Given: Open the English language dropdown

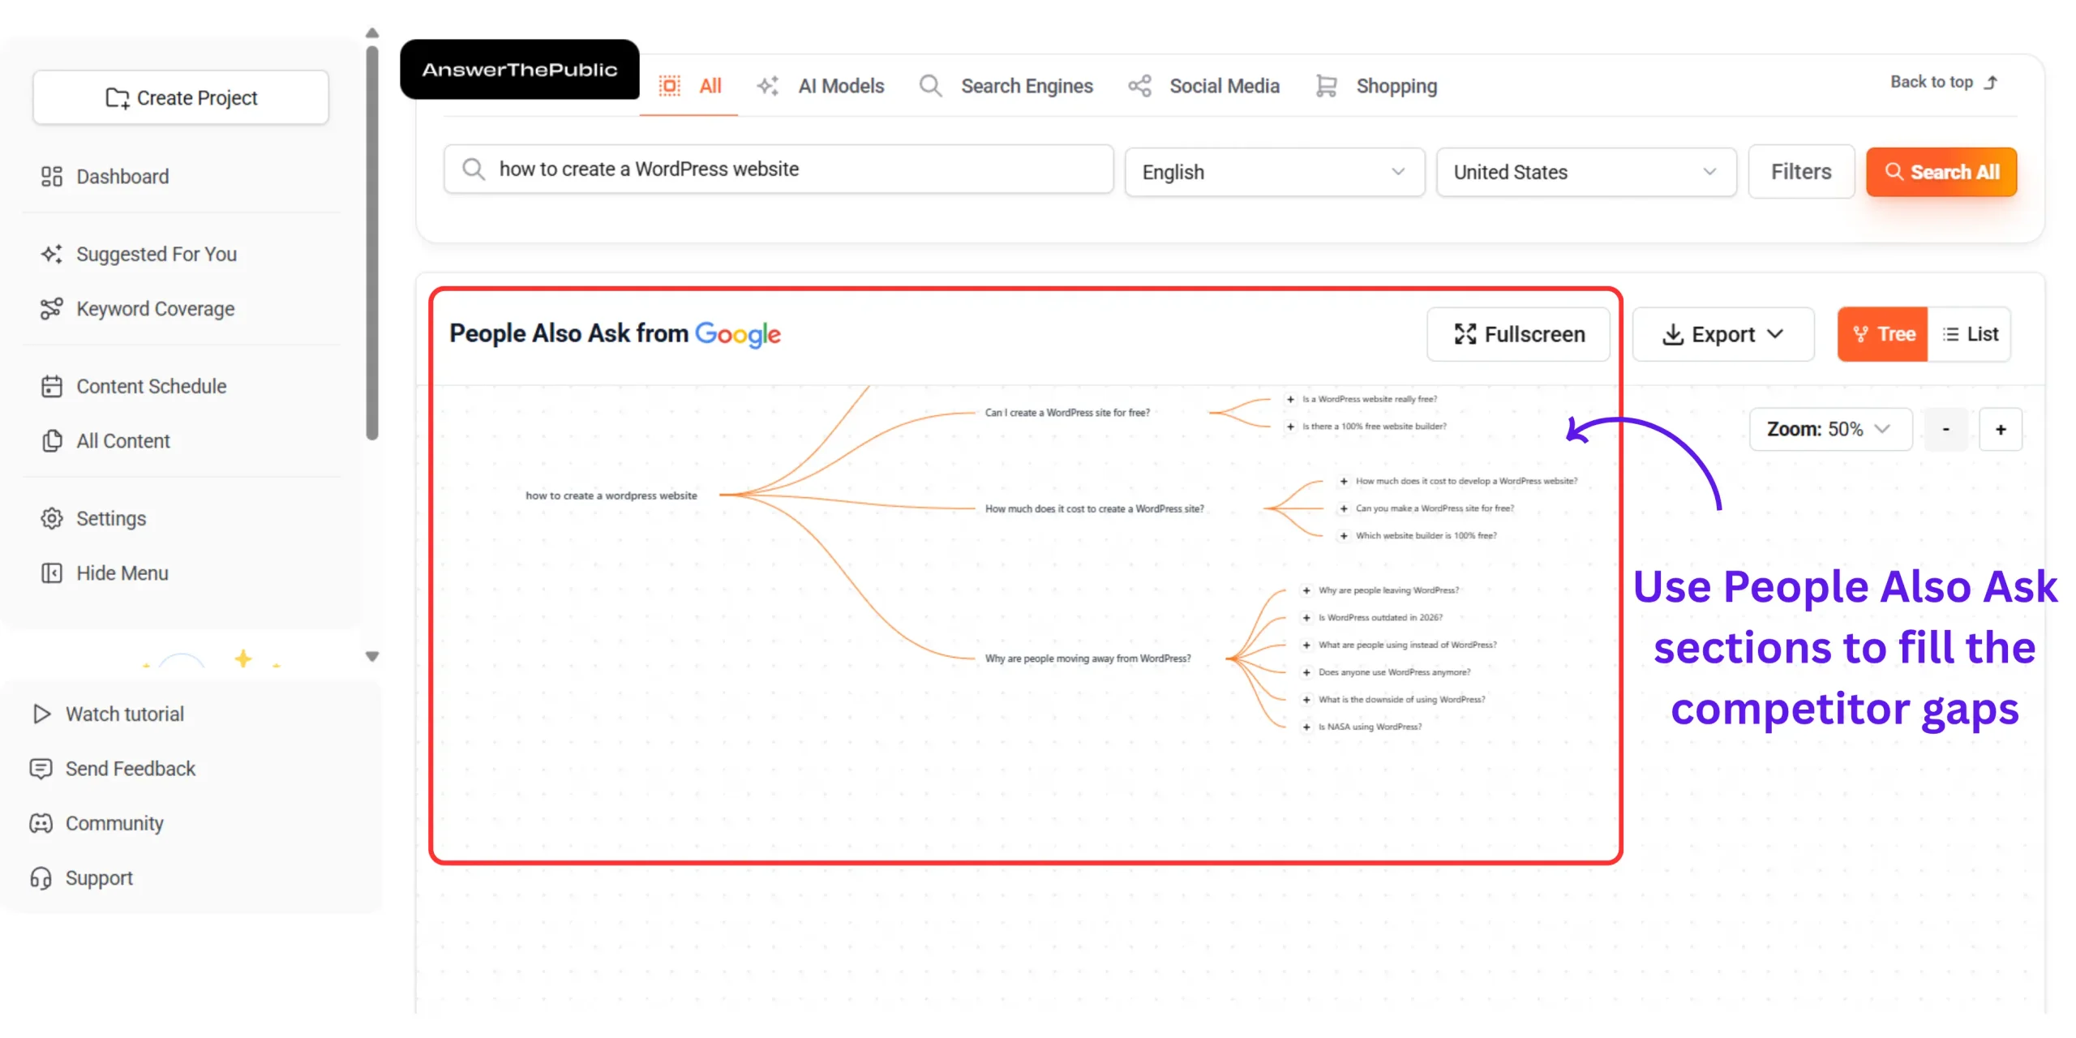Looking at the screenshot, I should [1275, 172].
